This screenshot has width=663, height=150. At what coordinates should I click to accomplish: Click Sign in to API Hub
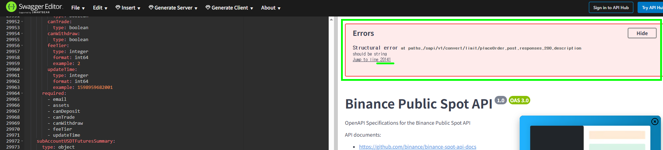[611, 8]
